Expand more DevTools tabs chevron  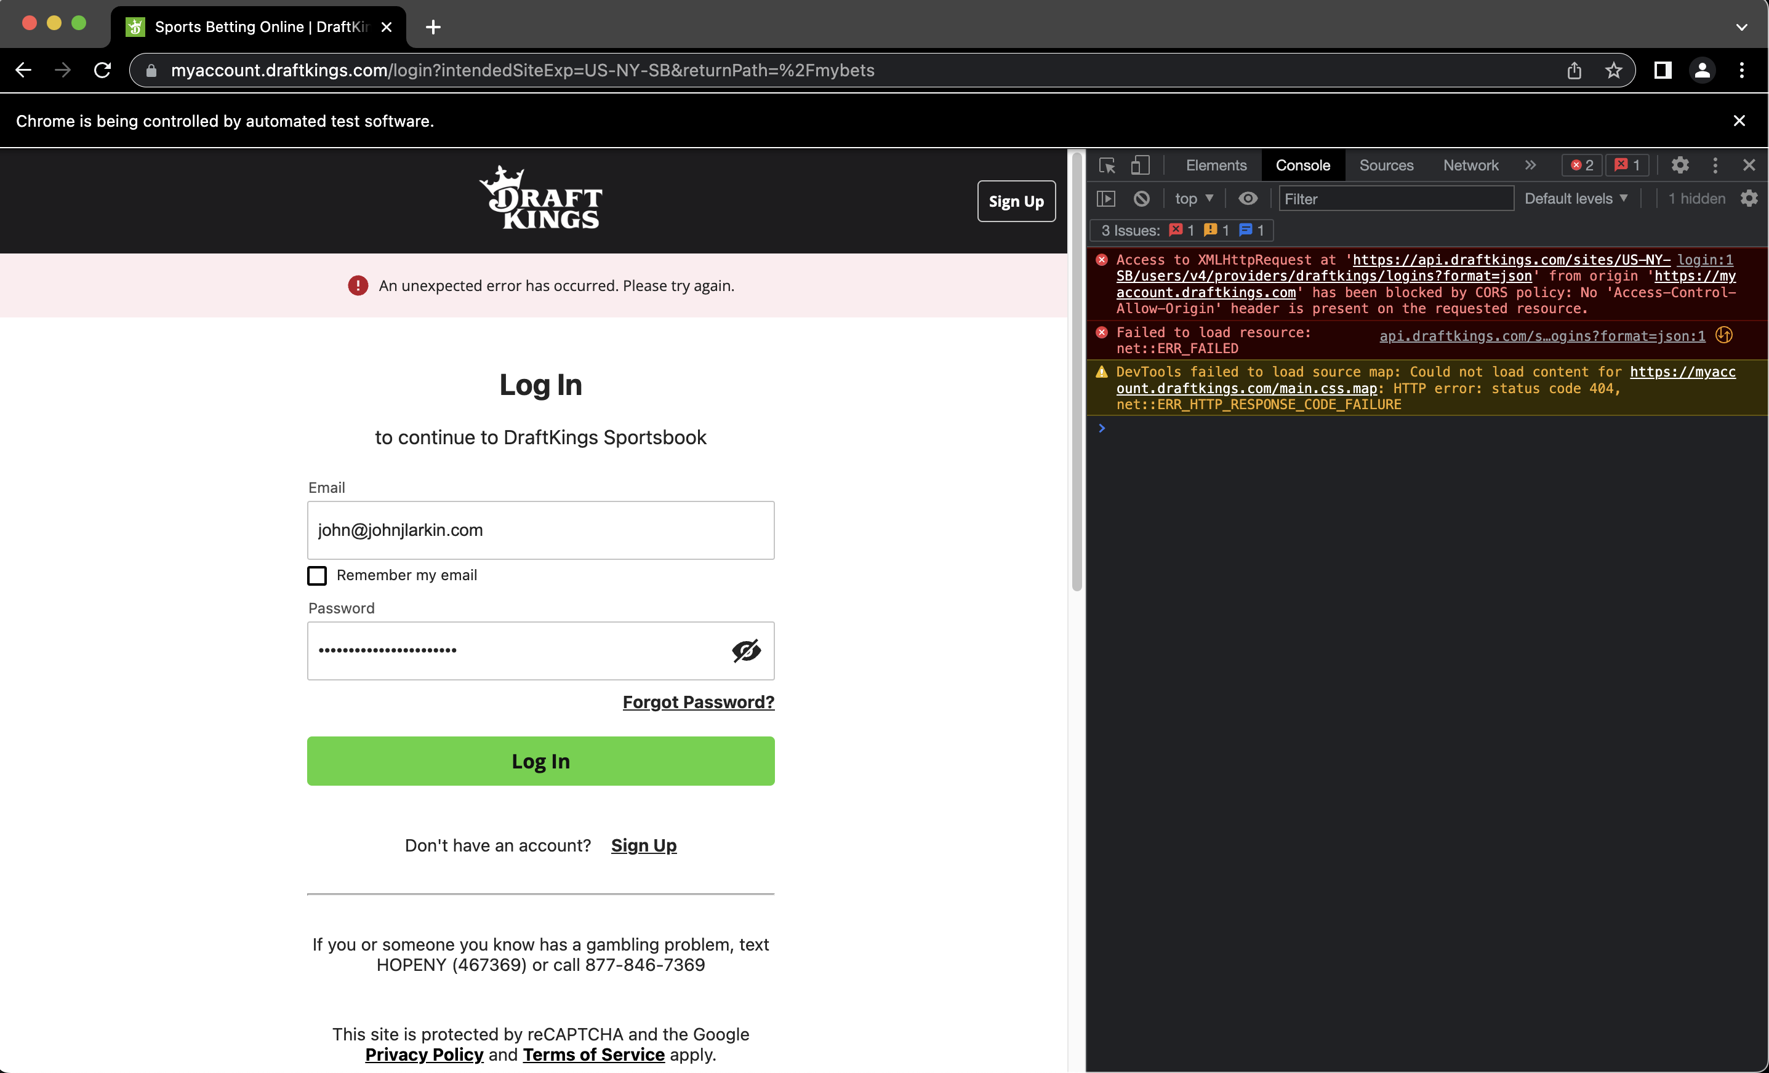[x=1530, y=165]
